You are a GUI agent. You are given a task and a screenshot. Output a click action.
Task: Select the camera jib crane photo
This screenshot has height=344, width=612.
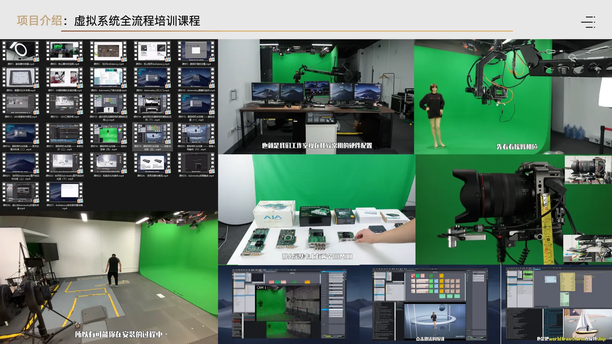513,97
